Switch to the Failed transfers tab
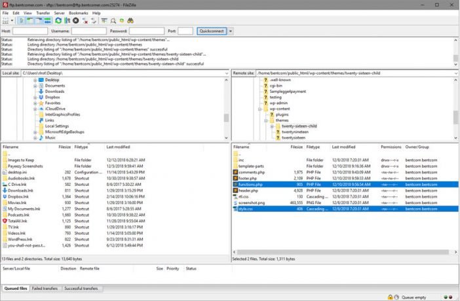This screenshot has height=301, width=460. 45,289
